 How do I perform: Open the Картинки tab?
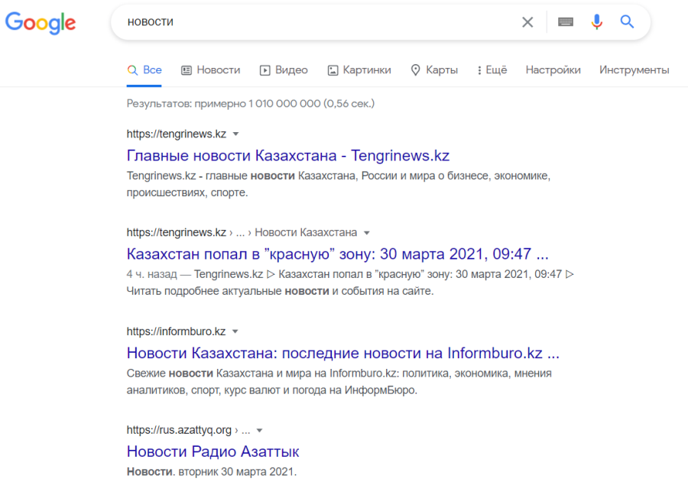pos(359,70)
